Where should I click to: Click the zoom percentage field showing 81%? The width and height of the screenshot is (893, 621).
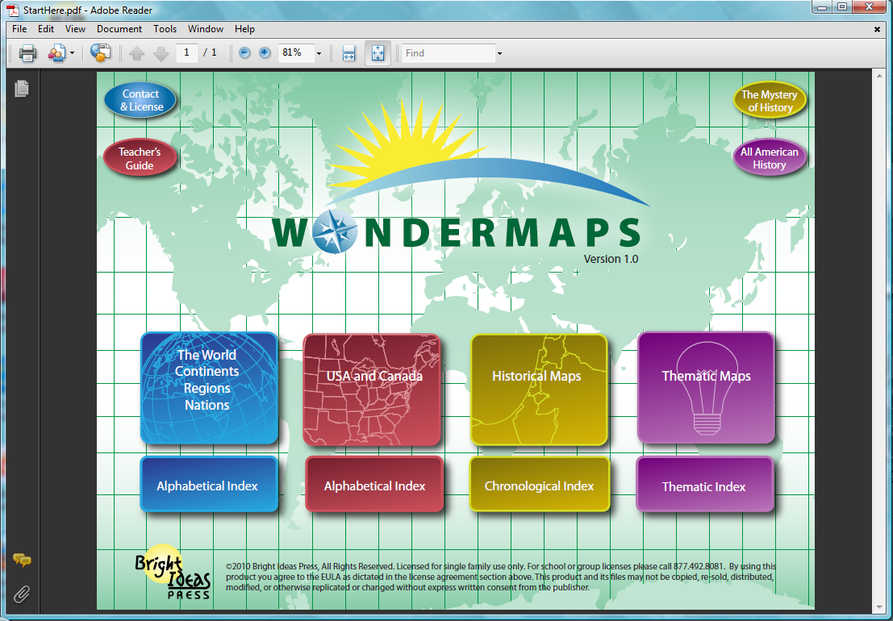click(296, 53)
